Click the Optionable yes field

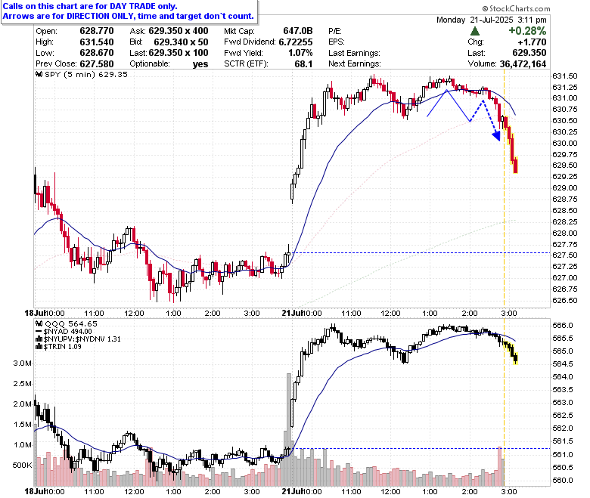[x=169, y=64]
